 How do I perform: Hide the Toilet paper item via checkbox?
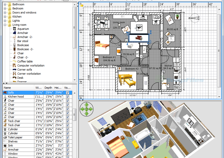click(67, 138)
